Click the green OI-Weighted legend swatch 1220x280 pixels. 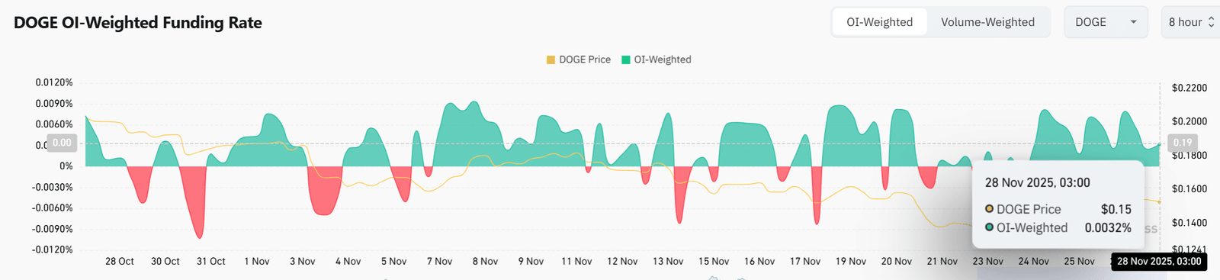point(626,60)
